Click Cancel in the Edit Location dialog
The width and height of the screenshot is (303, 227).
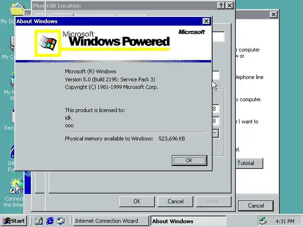tap(175, 201)
